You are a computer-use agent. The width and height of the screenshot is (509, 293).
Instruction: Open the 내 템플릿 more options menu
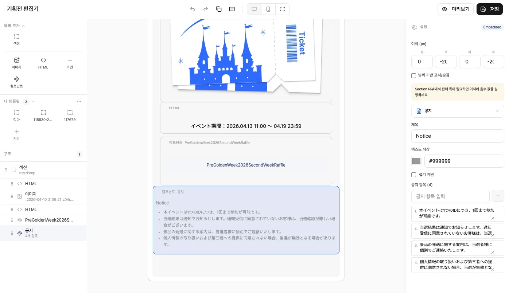point(79,102)
